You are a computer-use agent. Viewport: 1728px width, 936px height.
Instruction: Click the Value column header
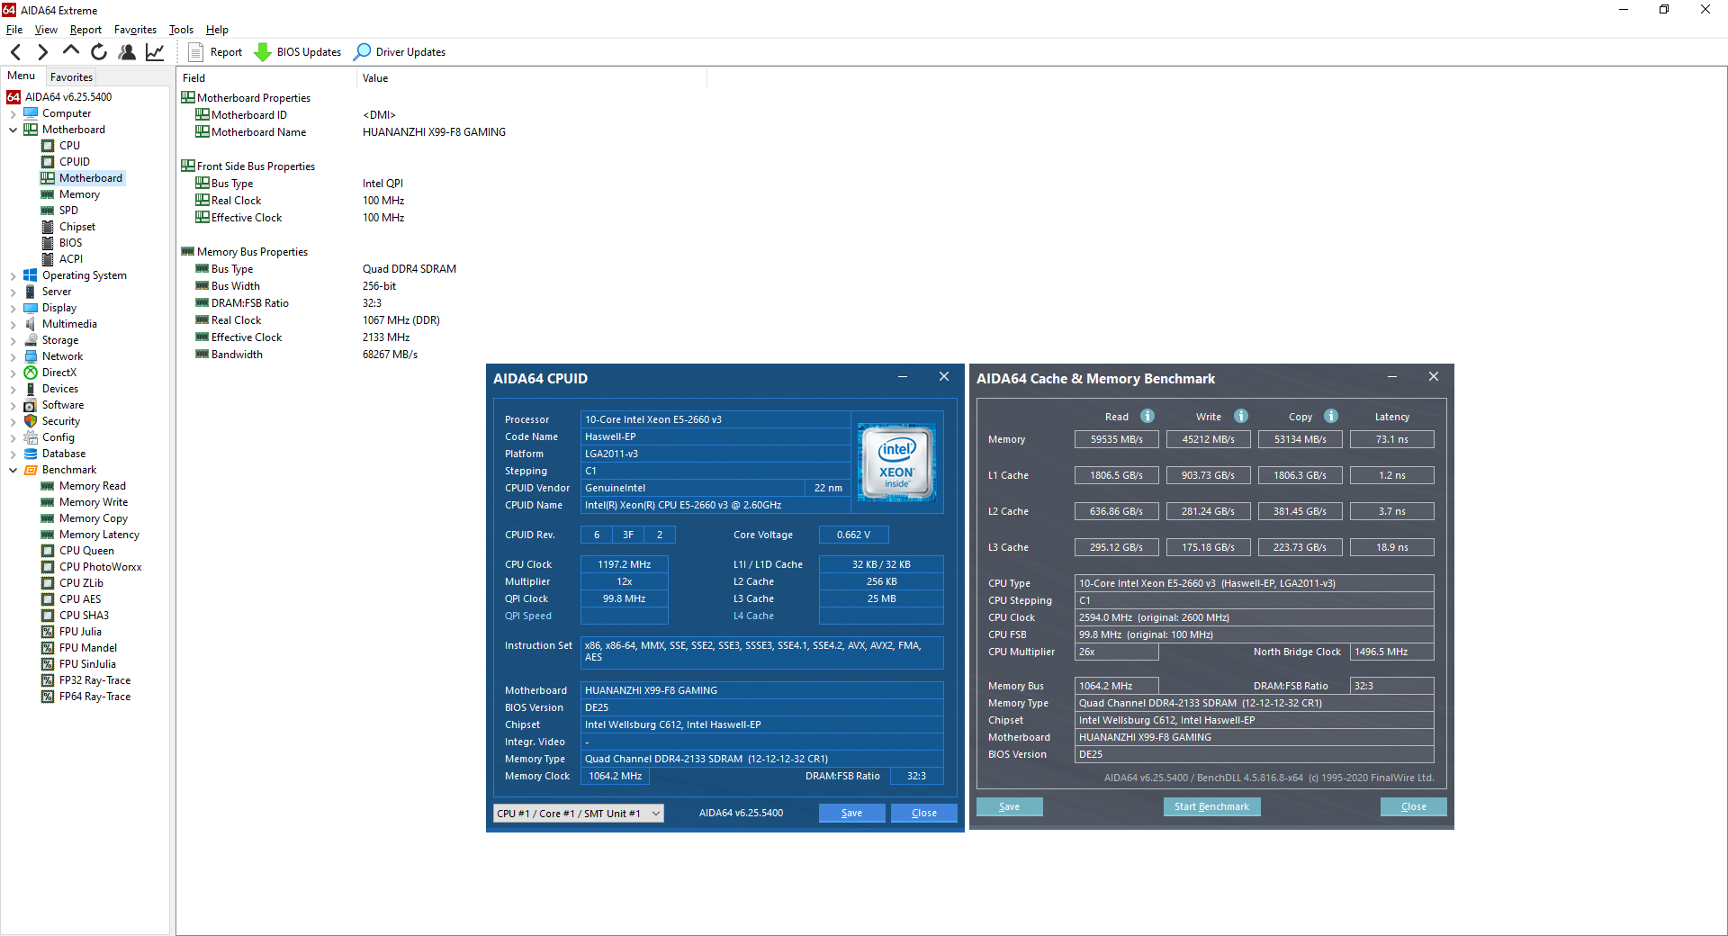click(531, 78)
